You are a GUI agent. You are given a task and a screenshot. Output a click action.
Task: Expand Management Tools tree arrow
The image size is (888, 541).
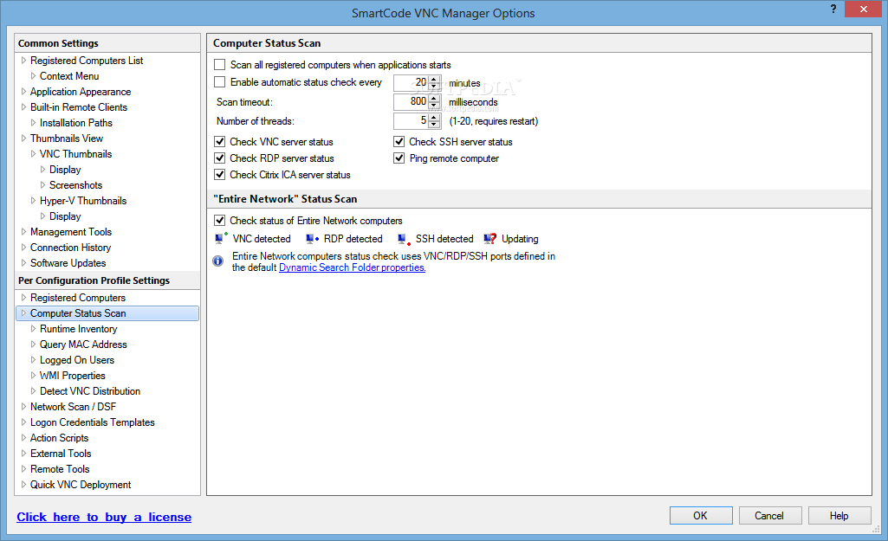(23, 231)
